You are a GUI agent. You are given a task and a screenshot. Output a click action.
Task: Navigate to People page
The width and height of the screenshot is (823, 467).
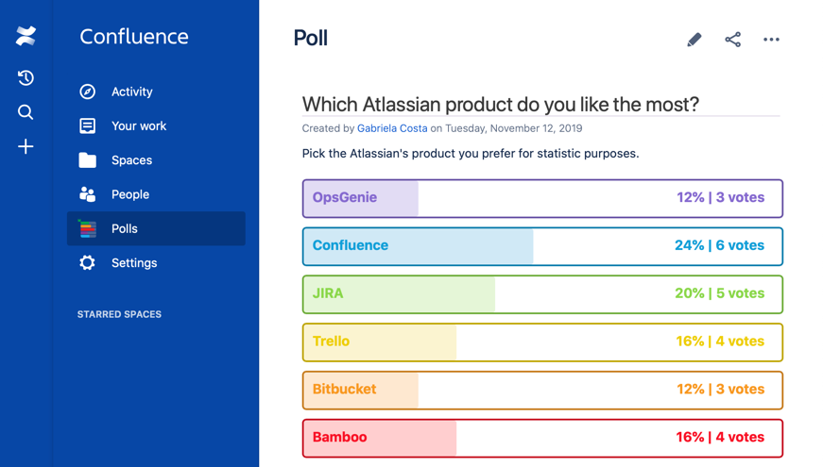(129, 194)
